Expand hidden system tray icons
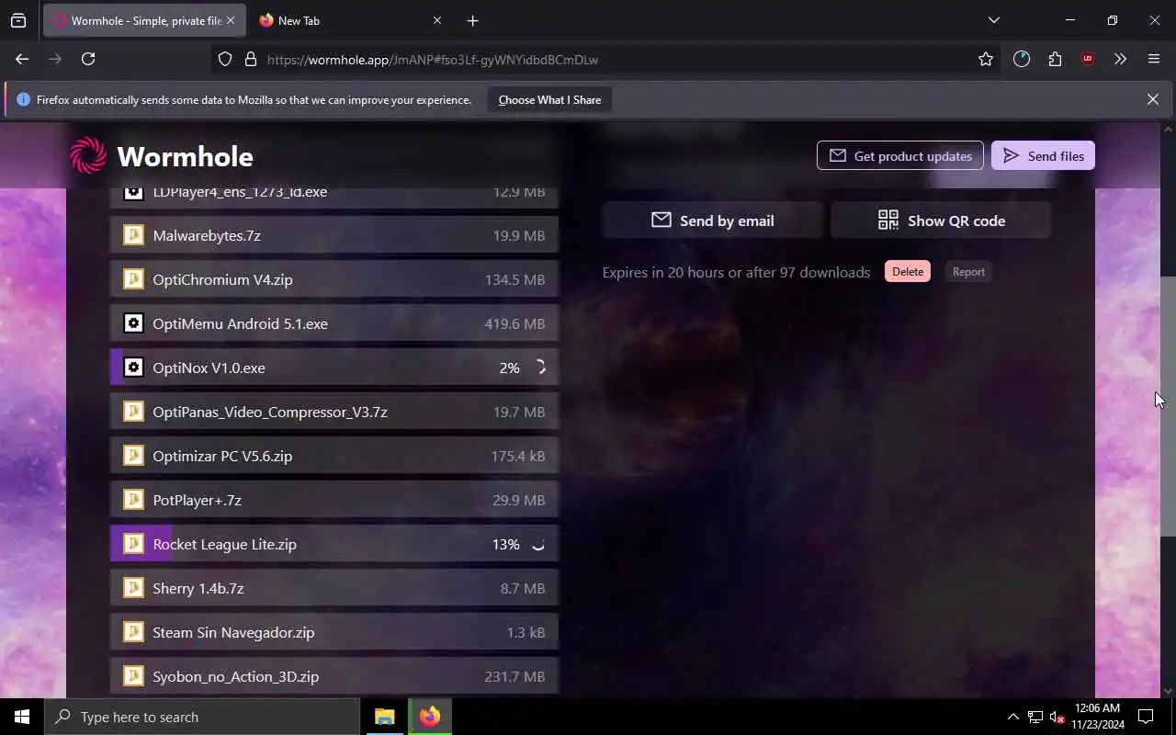The width and height of the screenshot is (1176, 735). pyautogui.click(x=1012, y=717)
